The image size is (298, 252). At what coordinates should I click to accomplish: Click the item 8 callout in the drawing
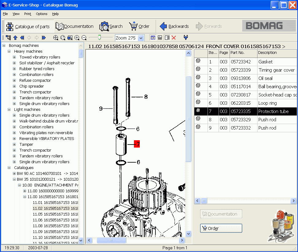point(146,97)
